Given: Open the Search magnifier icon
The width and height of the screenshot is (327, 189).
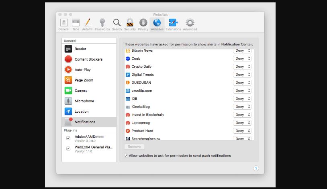Looking at the screenshot, I should click(117, 22).
